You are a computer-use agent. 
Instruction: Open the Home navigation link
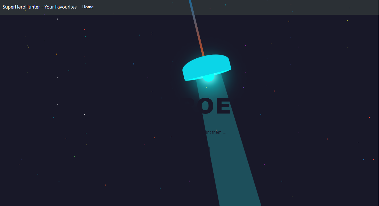88,7
